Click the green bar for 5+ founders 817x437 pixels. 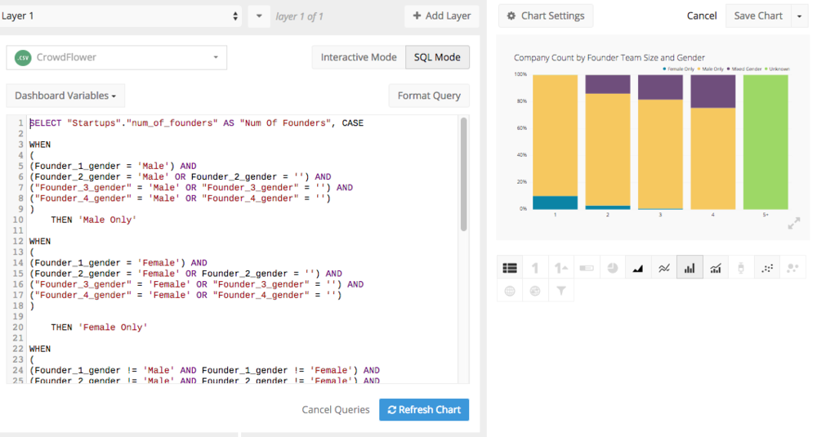point(766,142)
